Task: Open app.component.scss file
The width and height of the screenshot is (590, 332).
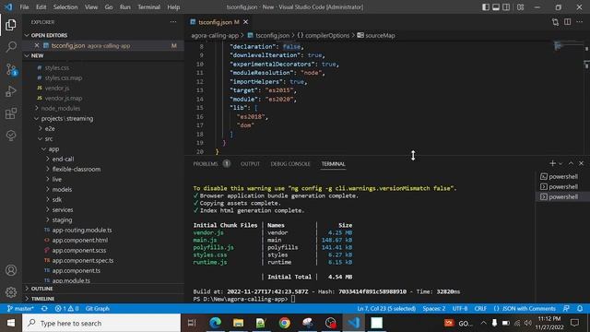Action: pos(78,250)
